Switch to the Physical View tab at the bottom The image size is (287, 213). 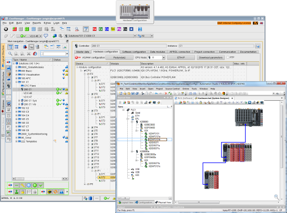[x=163, y=202]
